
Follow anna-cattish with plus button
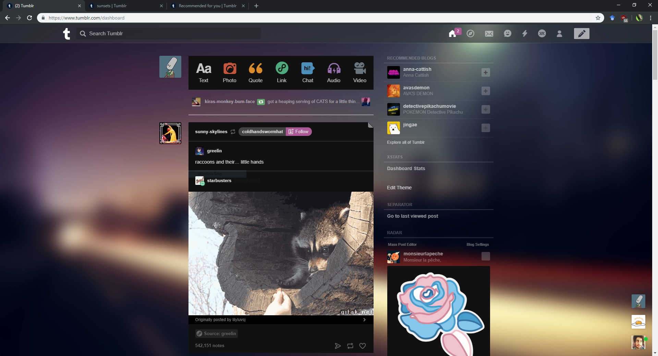click(x=486, y=72)
